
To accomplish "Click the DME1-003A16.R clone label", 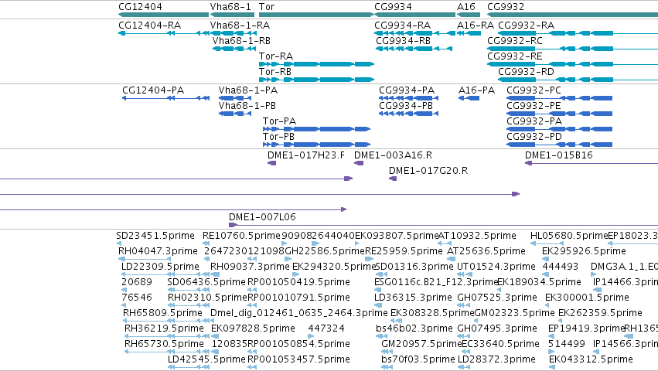I will click(x=394, y=155).
